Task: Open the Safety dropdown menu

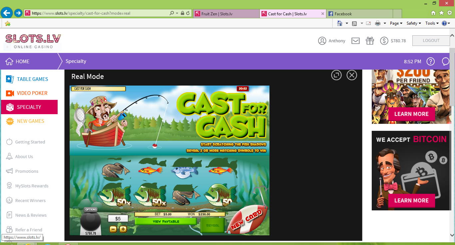Action: click(414, 23)
